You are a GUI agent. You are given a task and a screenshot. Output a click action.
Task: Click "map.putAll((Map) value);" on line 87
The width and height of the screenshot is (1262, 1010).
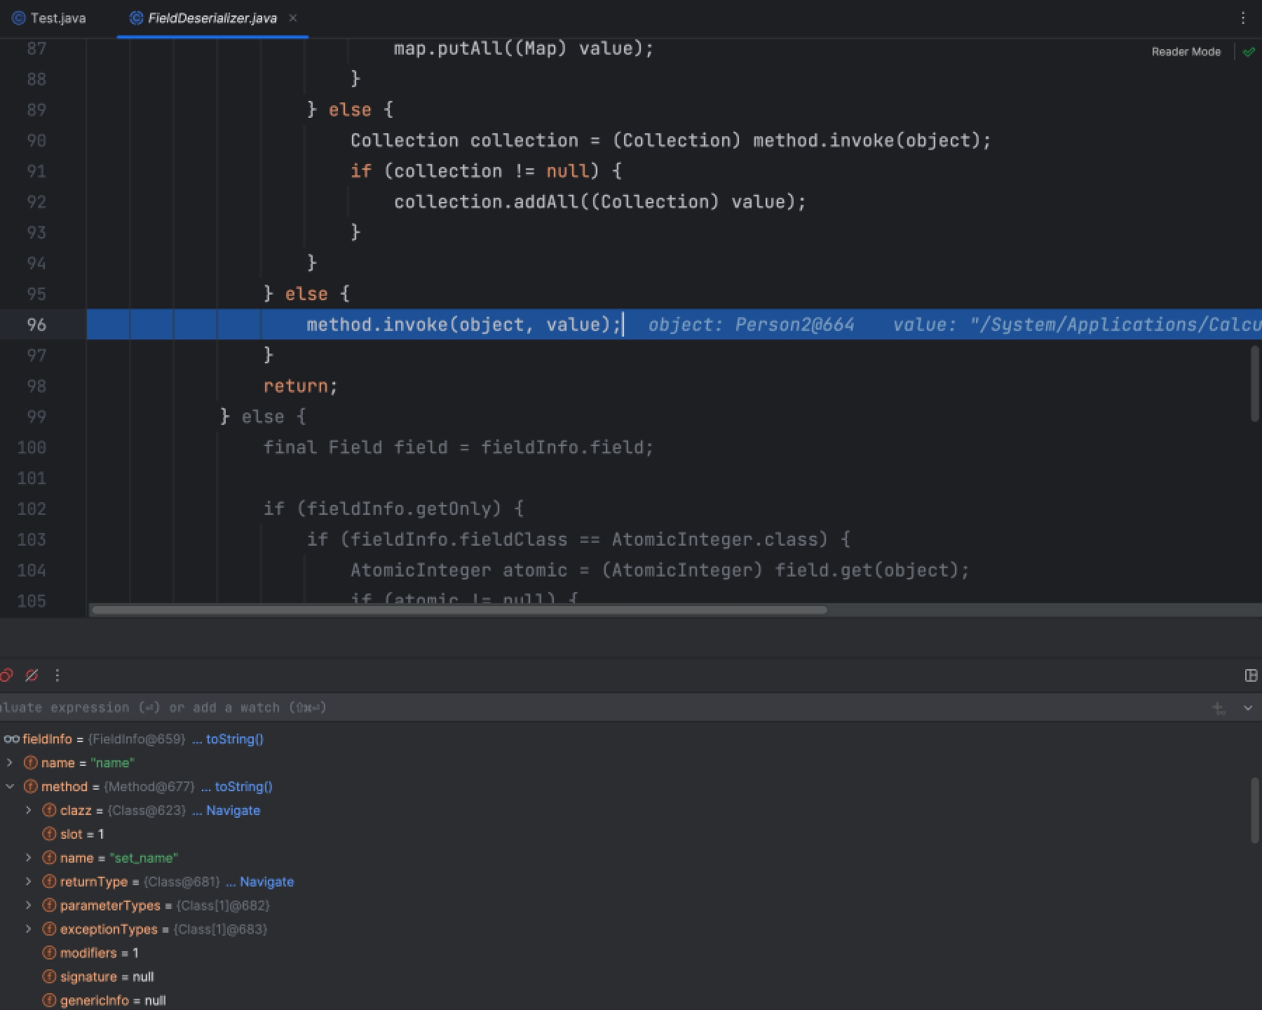pyautogui.click(x=524, y=49)
